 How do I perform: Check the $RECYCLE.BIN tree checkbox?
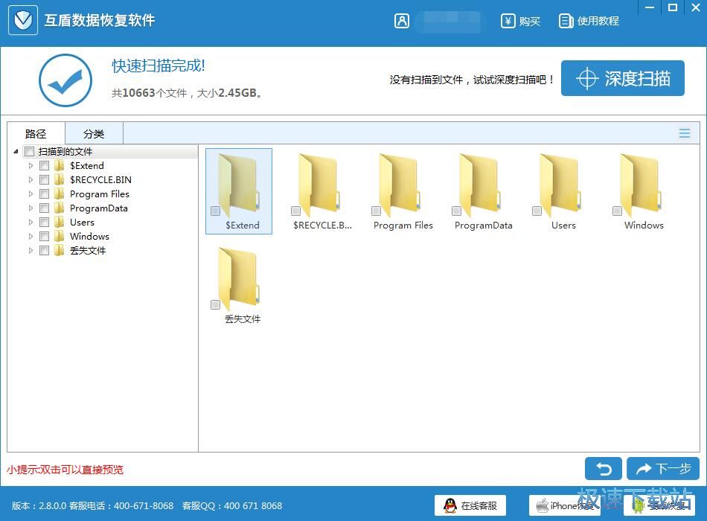44,179
